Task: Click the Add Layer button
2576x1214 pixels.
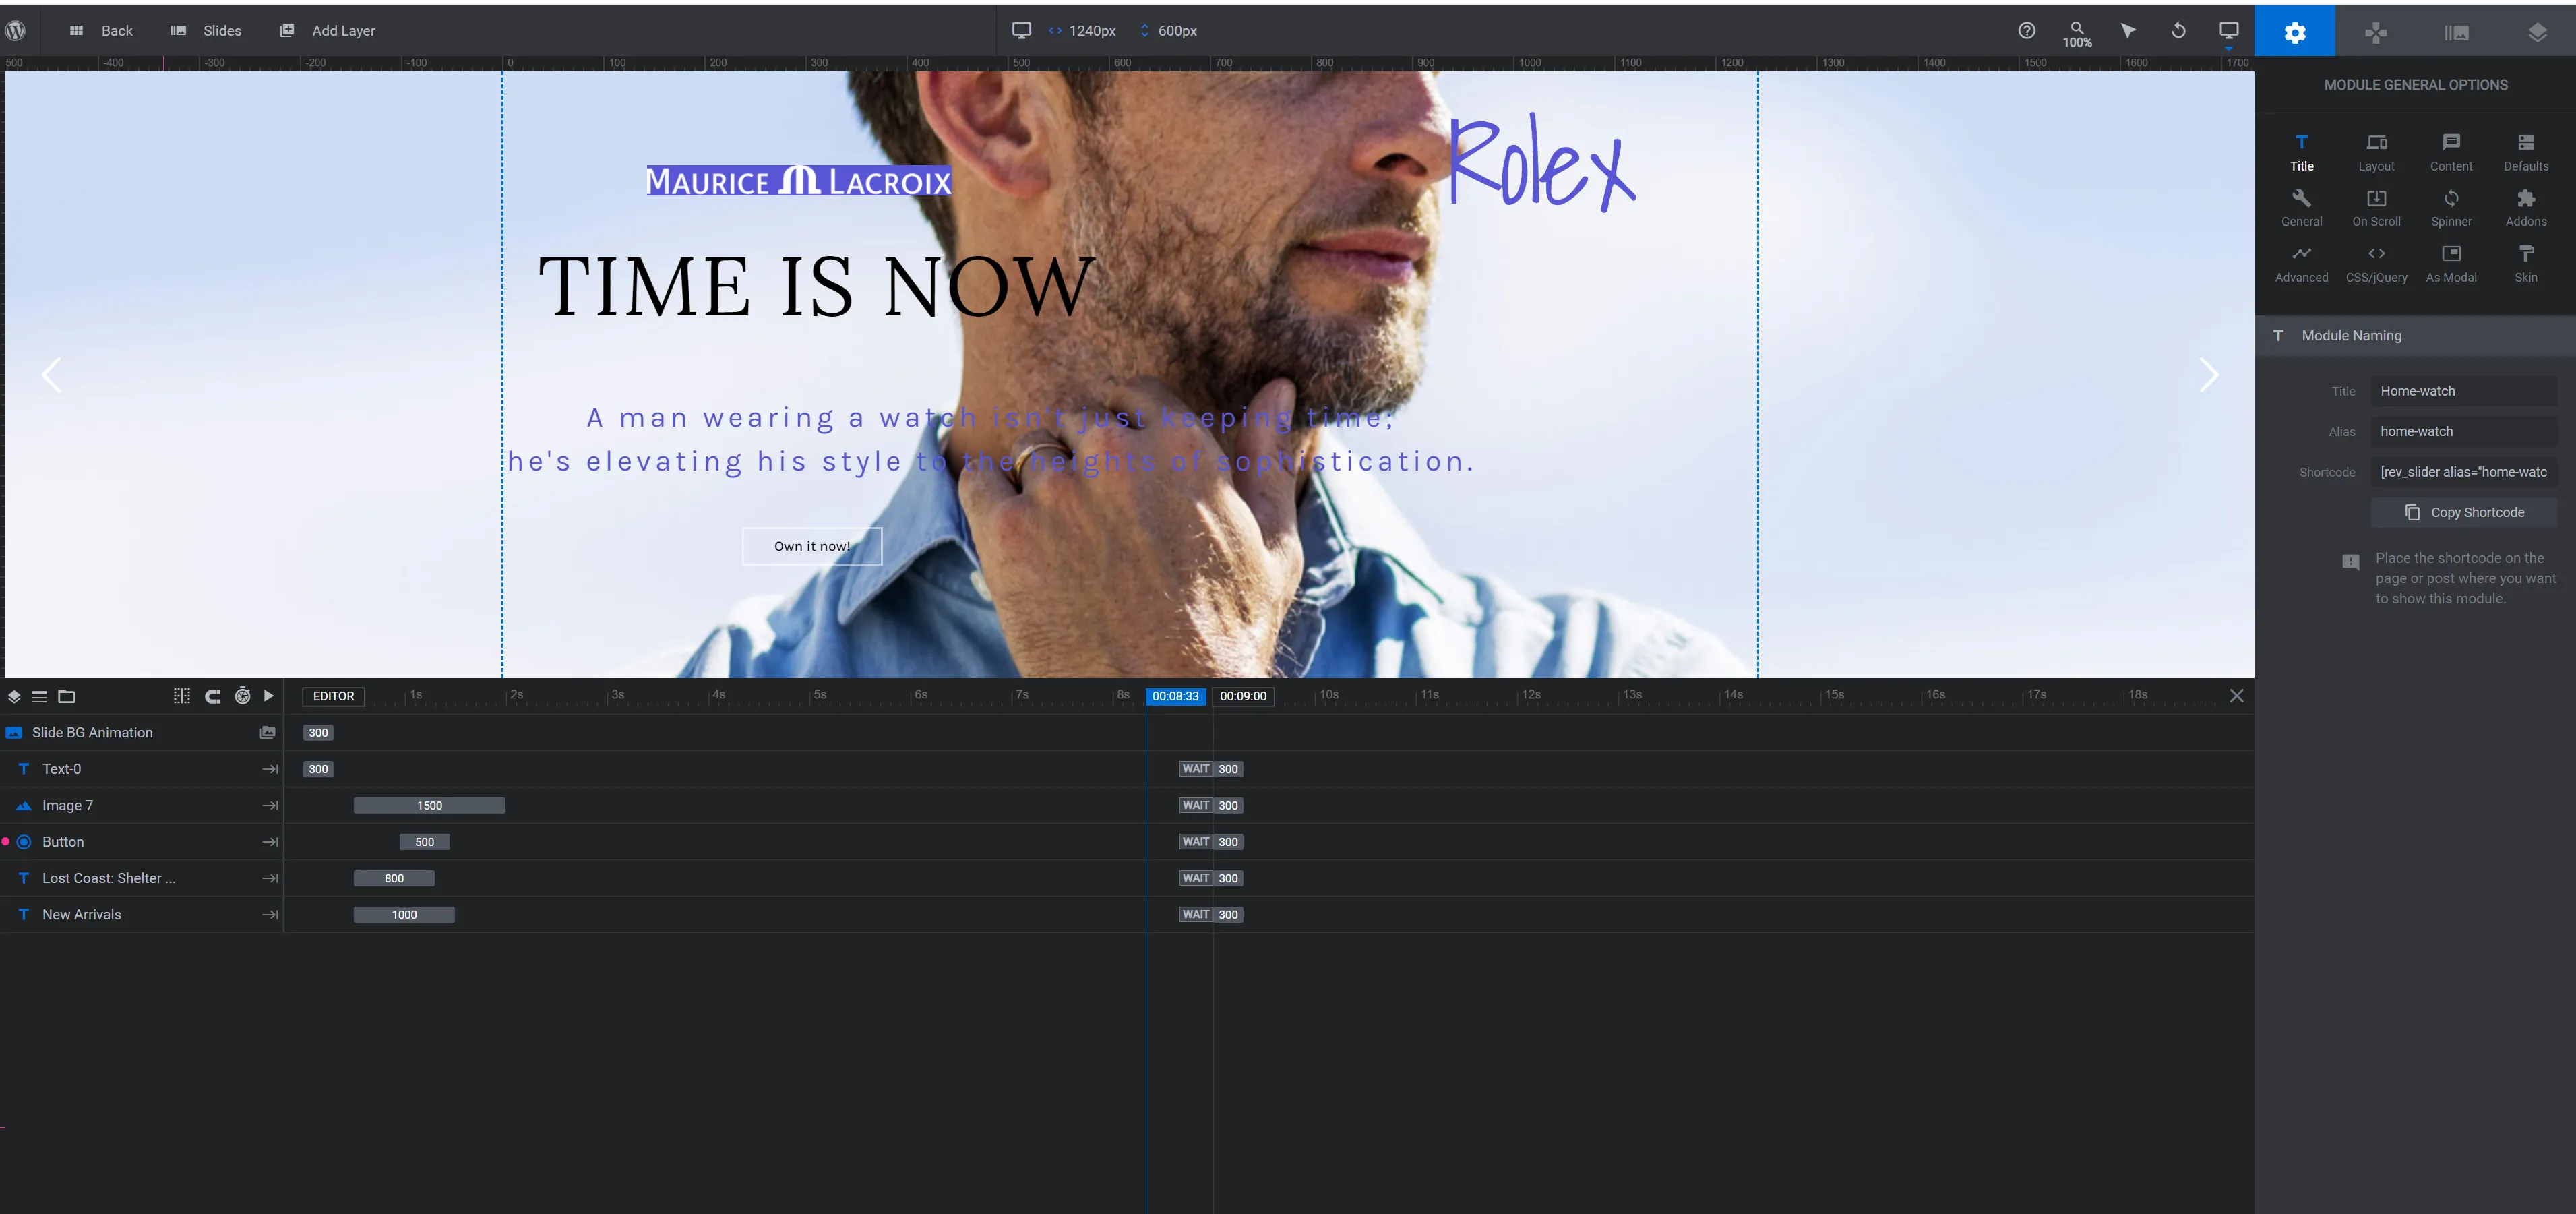Action: click(x=329, y=30)
